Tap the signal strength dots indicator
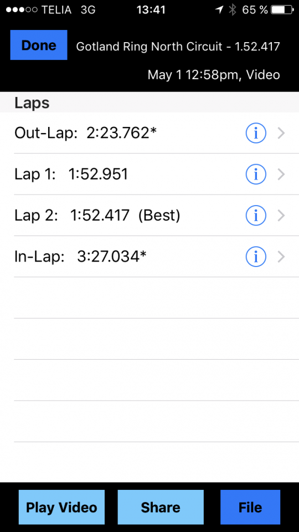Image resolution: width=299 pixels, height=532 pixels. click(22, 10)
